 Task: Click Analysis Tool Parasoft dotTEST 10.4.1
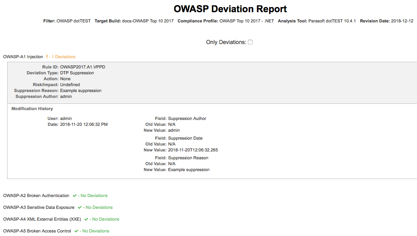(x=332, y=21)
